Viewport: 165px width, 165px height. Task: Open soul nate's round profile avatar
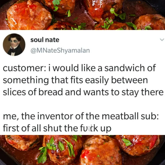point(14,45)
